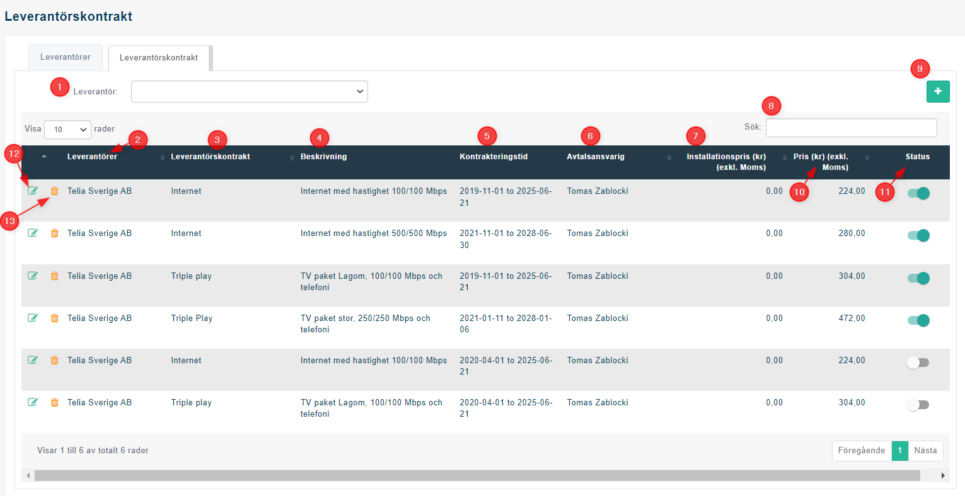Viewport: 965px width, 496px height.
Task: Go to Nästa page
Action: pos(925,451)
